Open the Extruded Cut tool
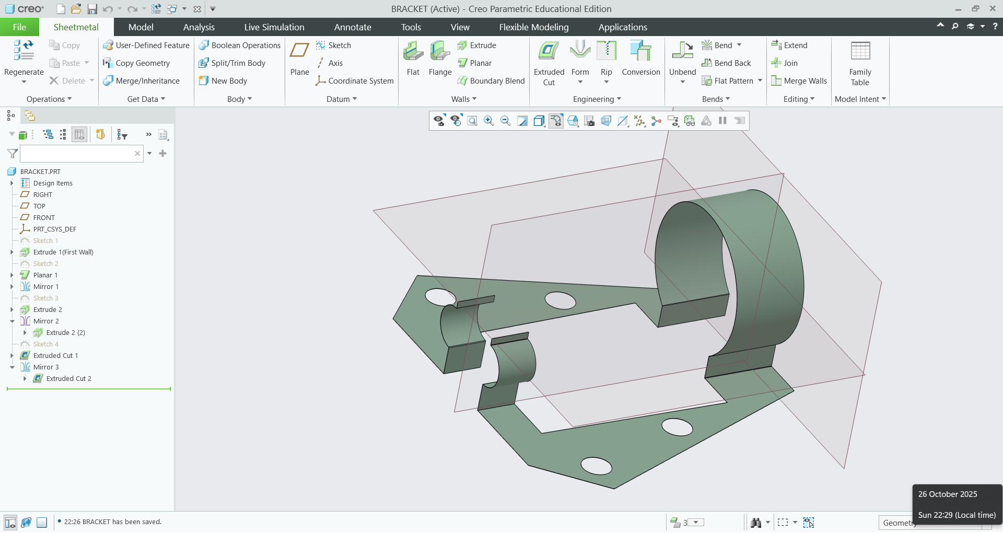Viewport: 1003px width, 533px height. point(549,63)
